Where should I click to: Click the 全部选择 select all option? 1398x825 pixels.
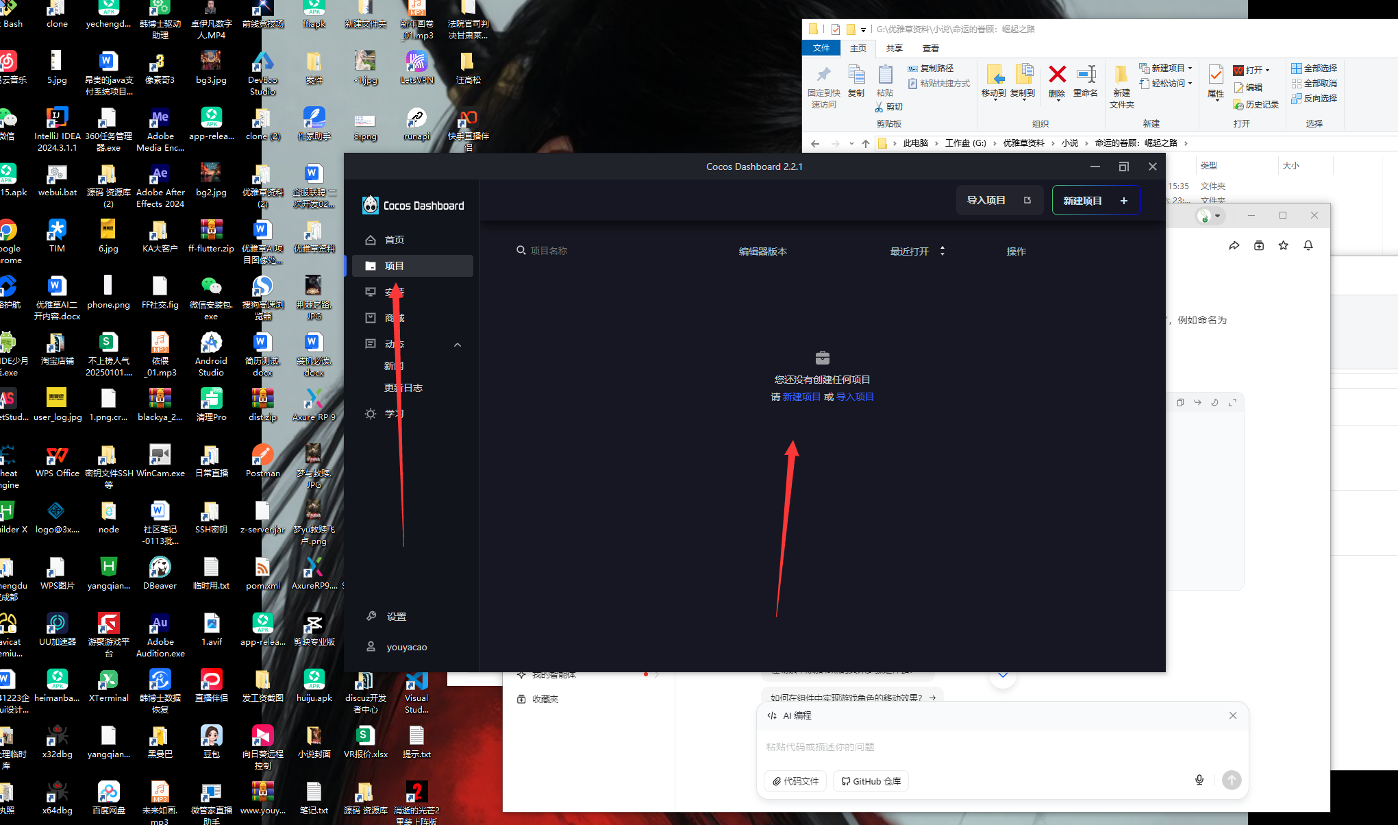[1314, 68]
